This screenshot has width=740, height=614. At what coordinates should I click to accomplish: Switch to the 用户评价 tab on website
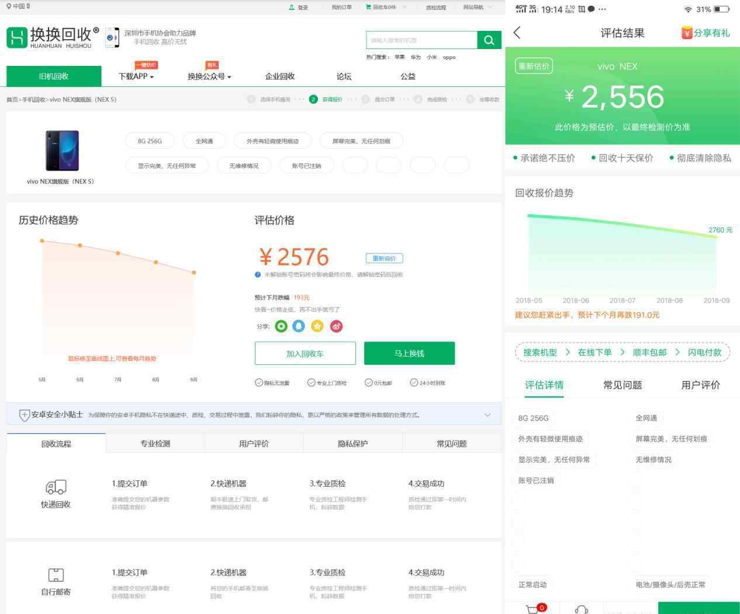(254, 444)
